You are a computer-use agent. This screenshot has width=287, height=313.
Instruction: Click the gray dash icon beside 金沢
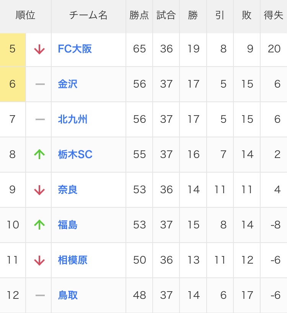[x=40, y=84]
